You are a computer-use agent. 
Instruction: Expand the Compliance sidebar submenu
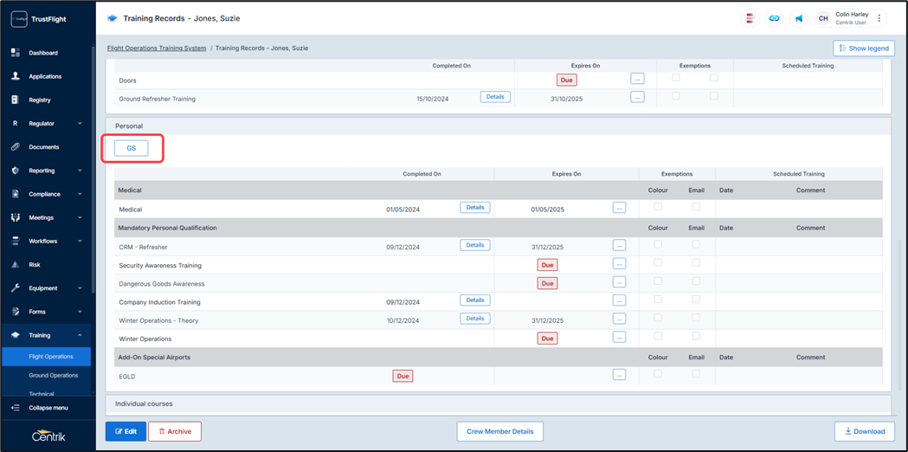pos(80,194)
